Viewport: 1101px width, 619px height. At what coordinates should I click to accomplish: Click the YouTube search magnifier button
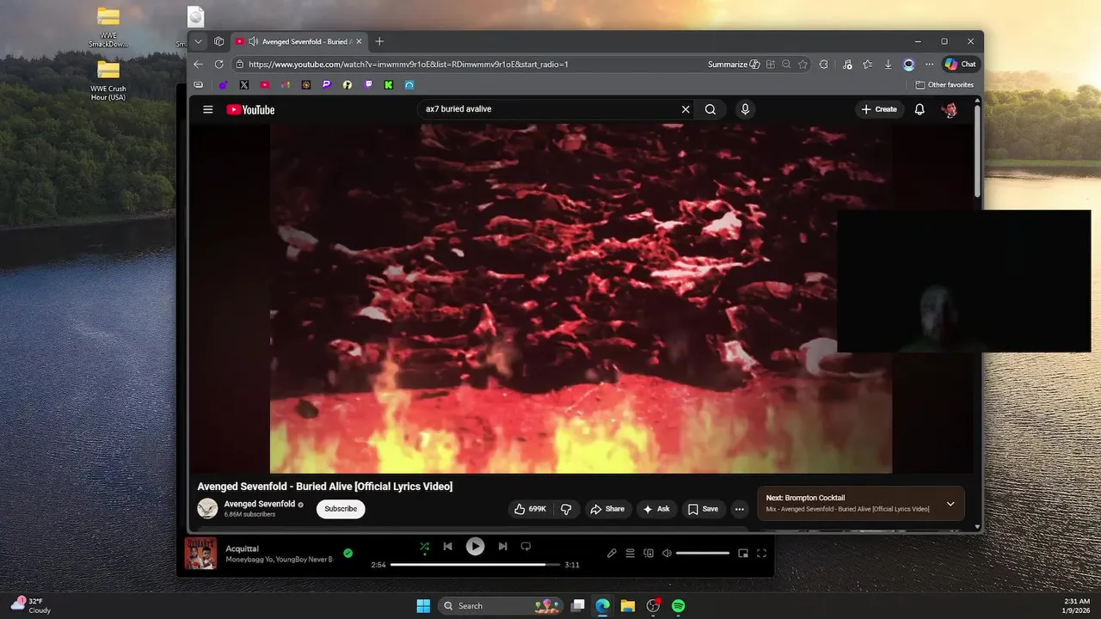(710, 109)
